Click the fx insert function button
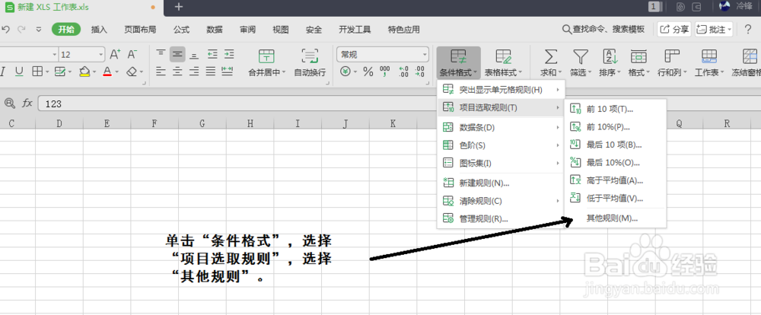The height and width of the screenshot is (315, 761). [27, 103]
